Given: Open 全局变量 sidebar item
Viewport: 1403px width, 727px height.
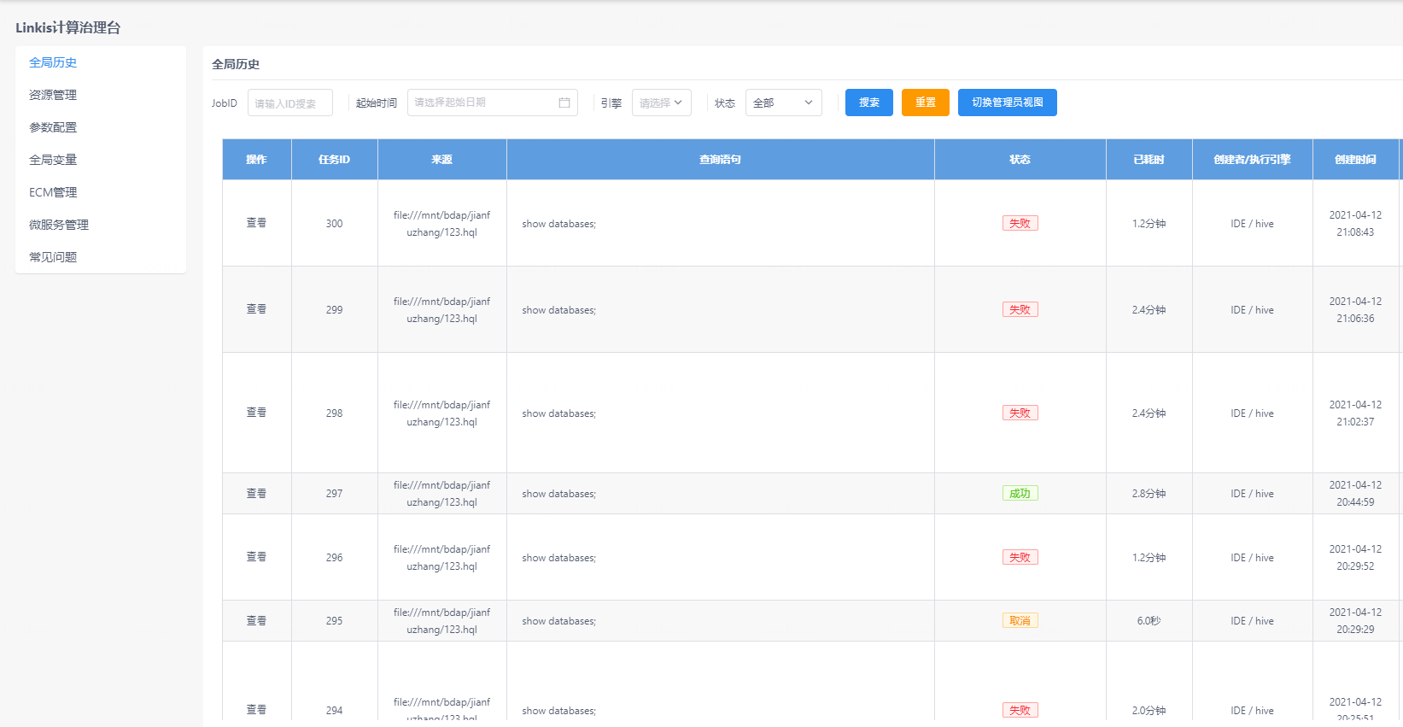Looking at the screenshot, I should tap(53, 160).
